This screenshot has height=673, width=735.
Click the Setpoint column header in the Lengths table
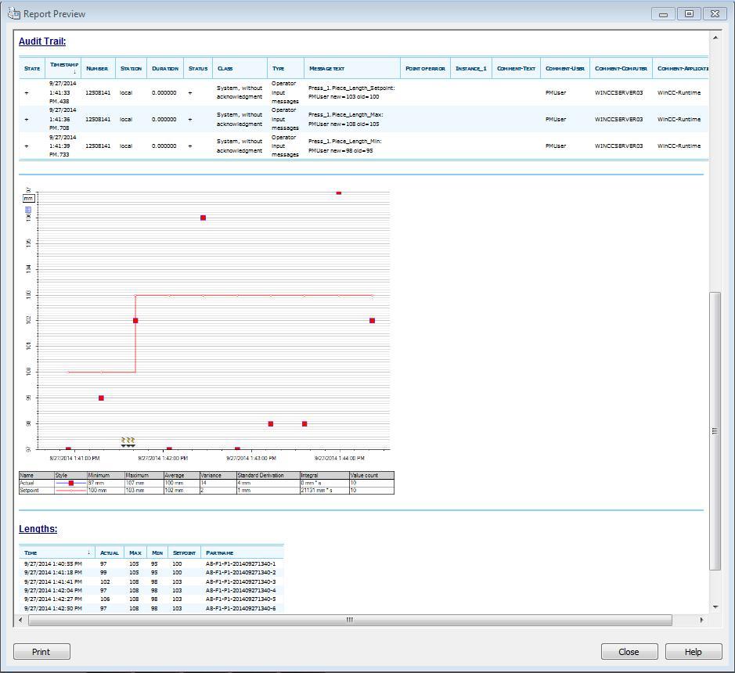(184, 553)
